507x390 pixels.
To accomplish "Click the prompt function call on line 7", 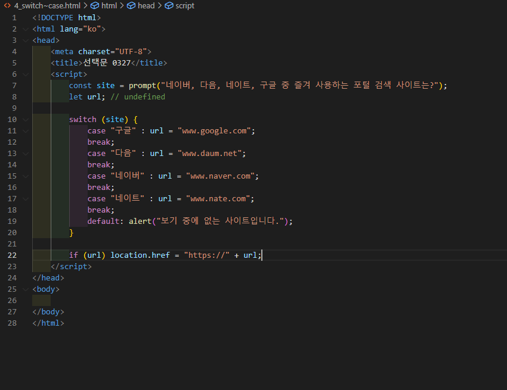I will click(143, 86).
